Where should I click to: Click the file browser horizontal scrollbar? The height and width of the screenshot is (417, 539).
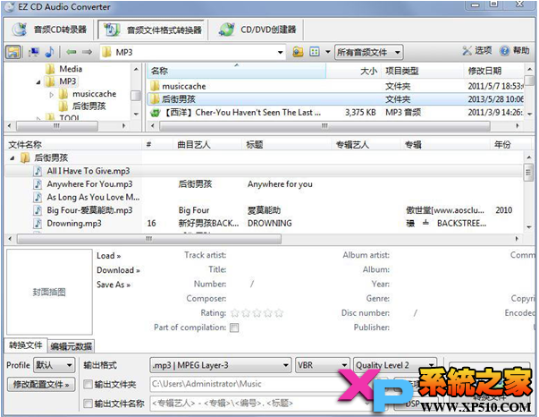[x=324, y=126]
